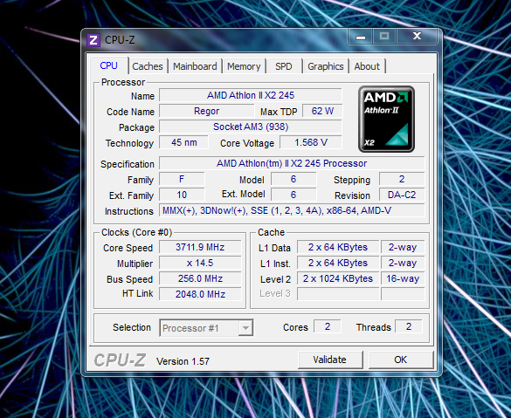Click the Name field AMD Athlon II X2 245
This screenshot has height=418, width=511.
pos(251,95)
